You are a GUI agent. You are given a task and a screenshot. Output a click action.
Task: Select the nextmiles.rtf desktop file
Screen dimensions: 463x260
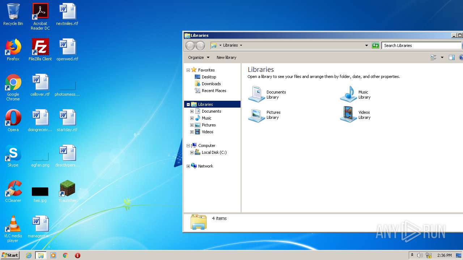pos(67,14)
